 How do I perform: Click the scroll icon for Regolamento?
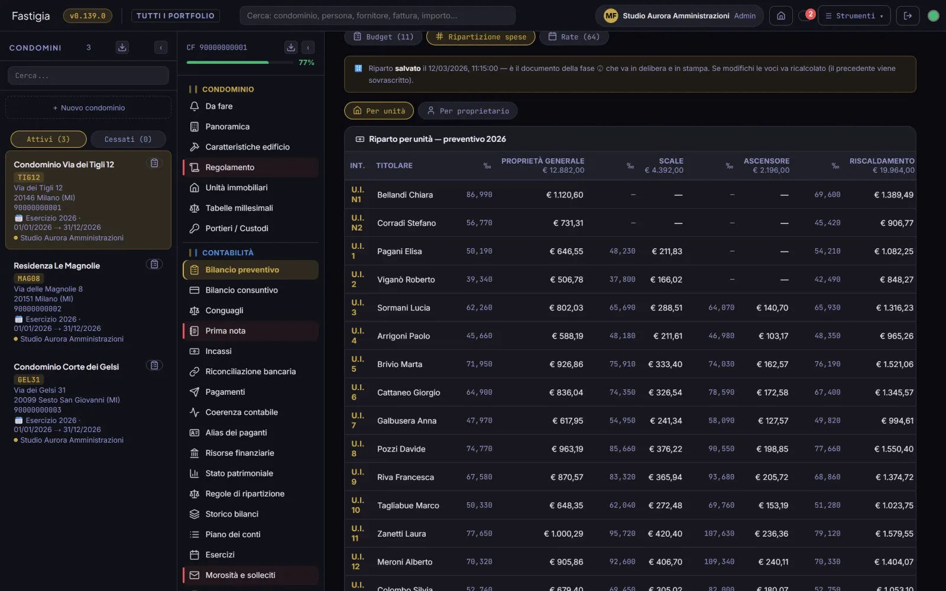(194, 167)
